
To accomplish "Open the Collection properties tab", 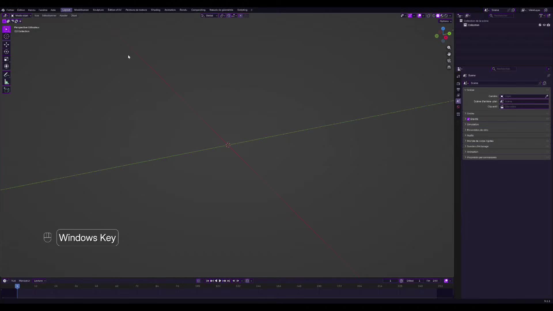I will tap(458, 114).
